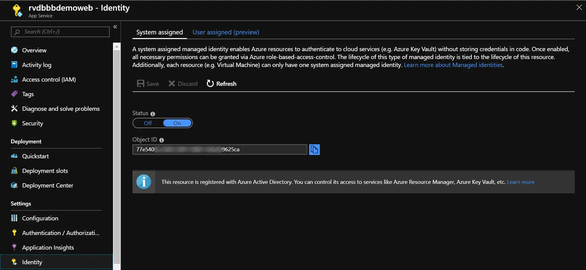Collapse the sidebar with double chevron
The image size is (586, 270).
tap(115, 27)
